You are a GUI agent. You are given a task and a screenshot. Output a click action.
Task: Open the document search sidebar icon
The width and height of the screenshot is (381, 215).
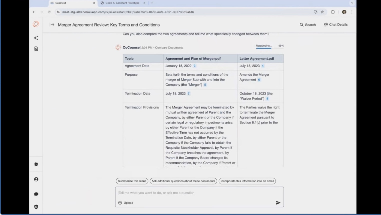click(x=36, y=49)
